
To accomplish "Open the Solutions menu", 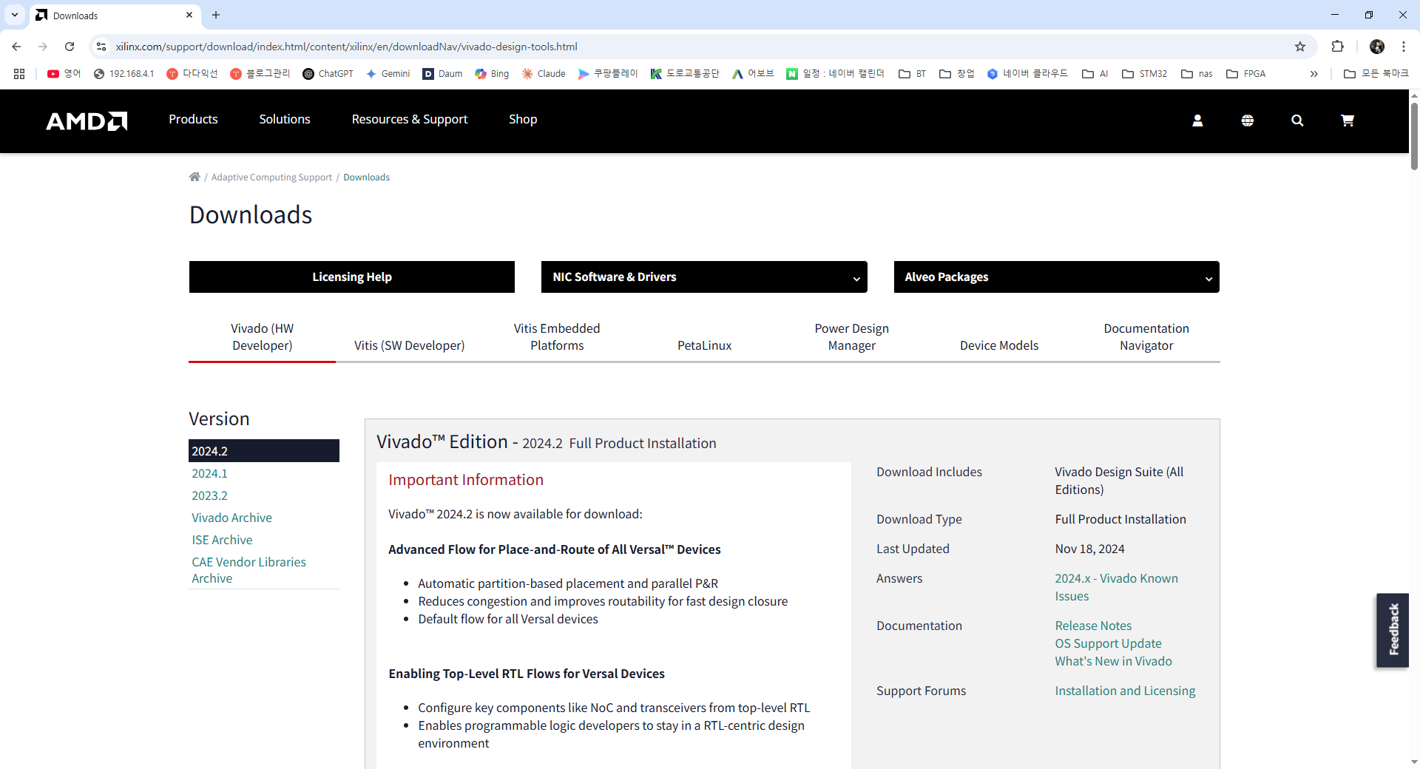I will pyautogui.click(x=285, y=120).
